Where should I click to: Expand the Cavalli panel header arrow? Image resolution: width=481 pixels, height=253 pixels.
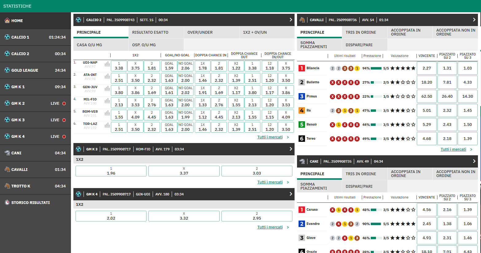tap(474, 20)
